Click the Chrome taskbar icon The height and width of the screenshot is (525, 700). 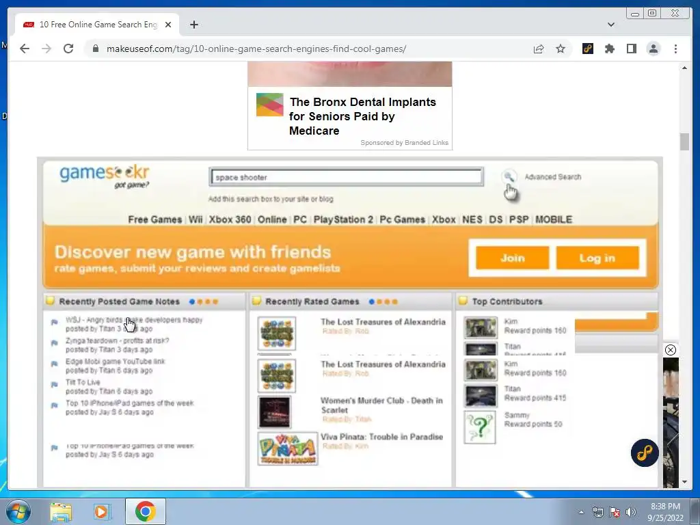tap(146, 511)
